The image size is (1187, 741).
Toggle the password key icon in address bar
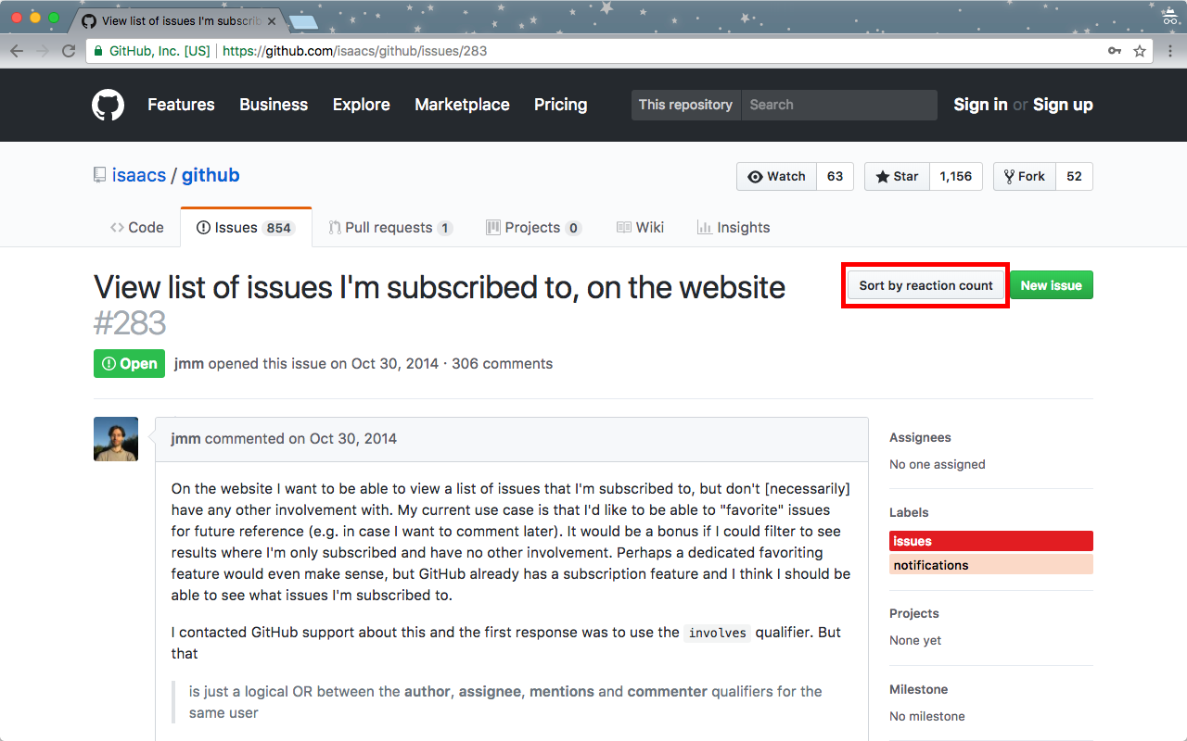point(1115,51)
